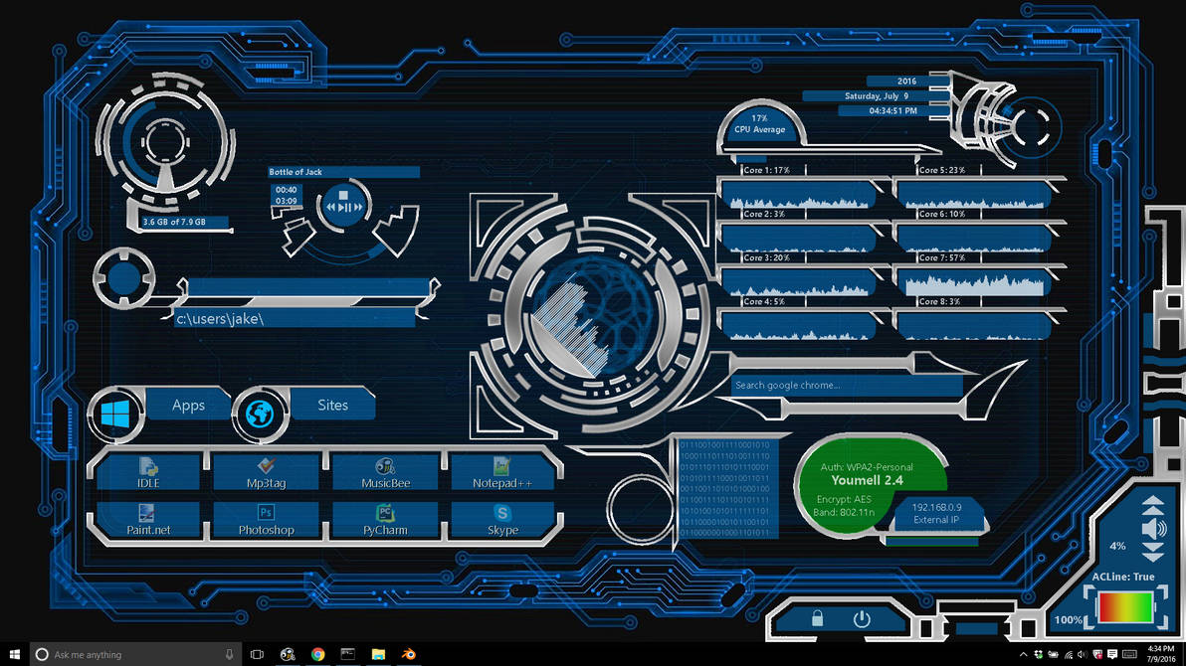Skip to the next track
This screenshot has height=666, width=1186.
pyautogui.click(x=358, y=207)
